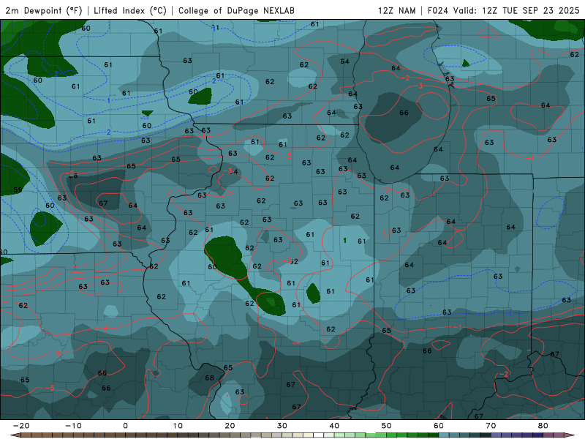Screen dimensions: 585x439
Task: Click the left arrow end of color bar
Action: coord(15,435)
